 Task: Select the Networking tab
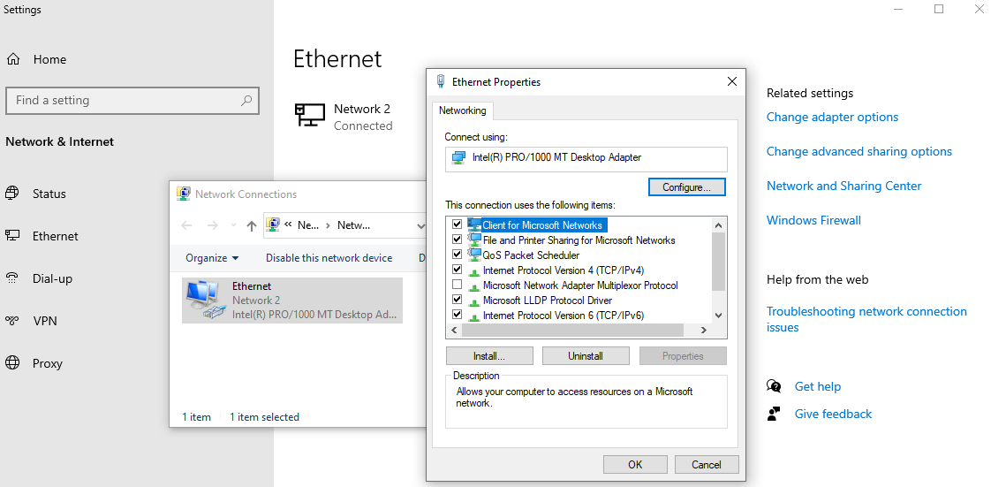pyautogui.click(x=462, y=110)
